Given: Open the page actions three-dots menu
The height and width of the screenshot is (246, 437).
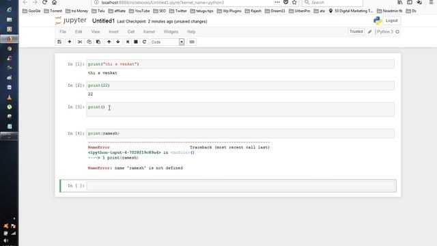Looking at the screenshot, I should 277,2.
